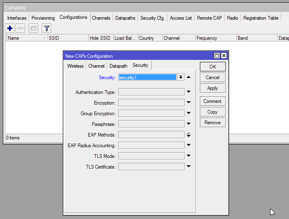This screenshot has width=289, height=219.
Task: Switch to the Wireless tab
Action: [x=75, y=66]
